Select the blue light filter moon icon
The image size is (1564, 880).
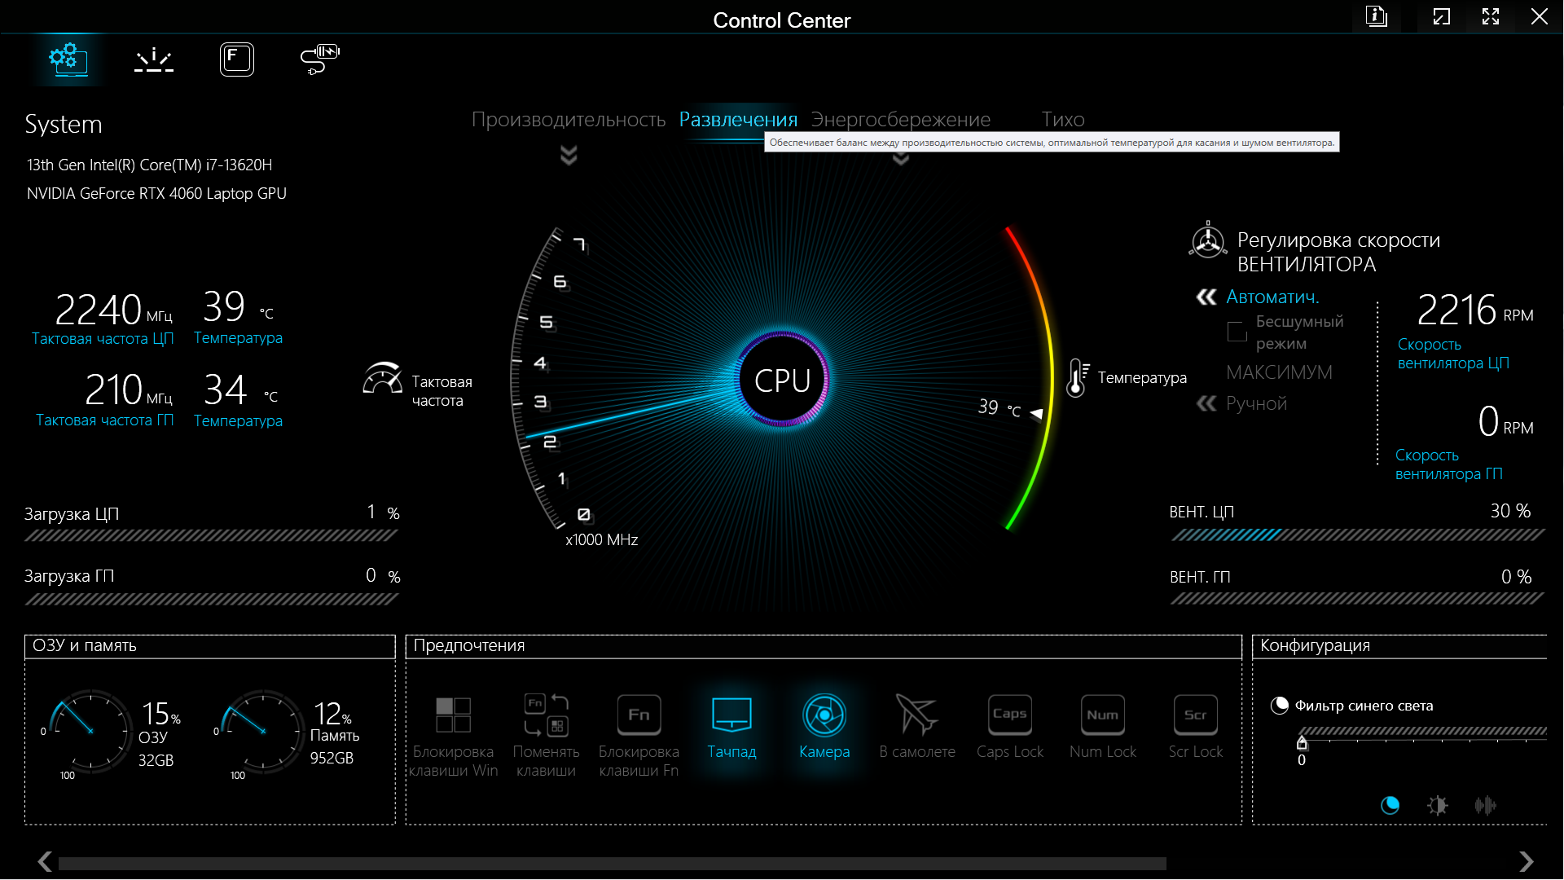[x=1390, y=806]
